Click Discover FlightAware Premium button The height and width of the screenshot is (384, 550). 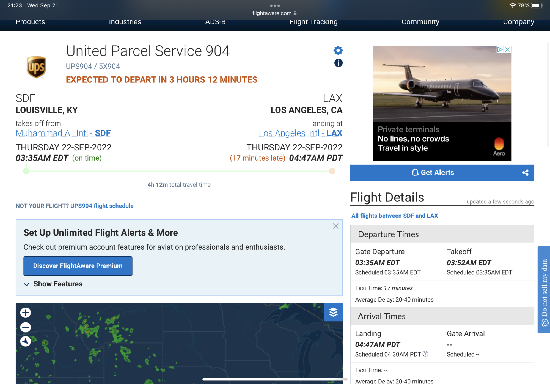pyautogui.click(x=78, y=266)
